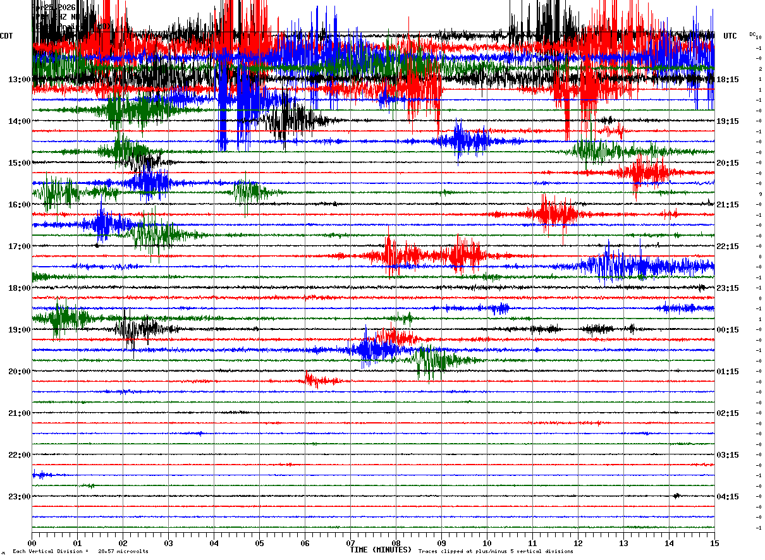Click minute tick 03 on the x-axis
This screenshot has width=765, height=560.
point(168,543)
